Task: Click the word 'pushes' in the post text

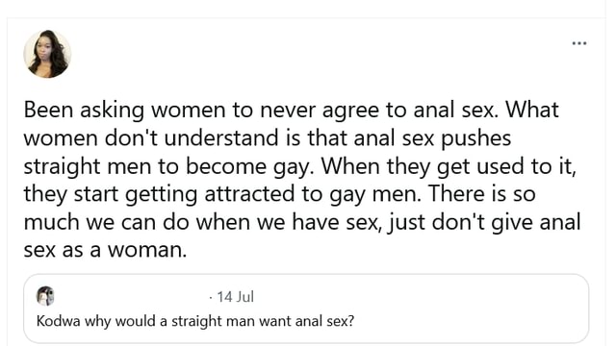Action: [x=475, y=138]
